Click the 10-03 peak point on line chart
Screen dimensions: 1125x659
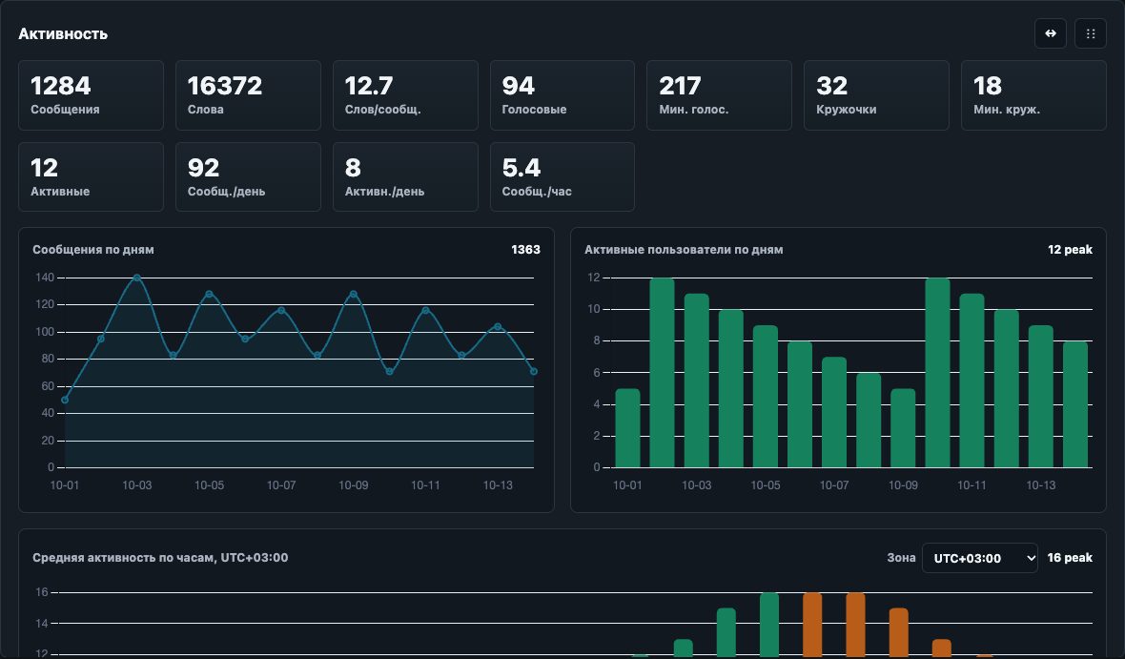pos(137,278)
